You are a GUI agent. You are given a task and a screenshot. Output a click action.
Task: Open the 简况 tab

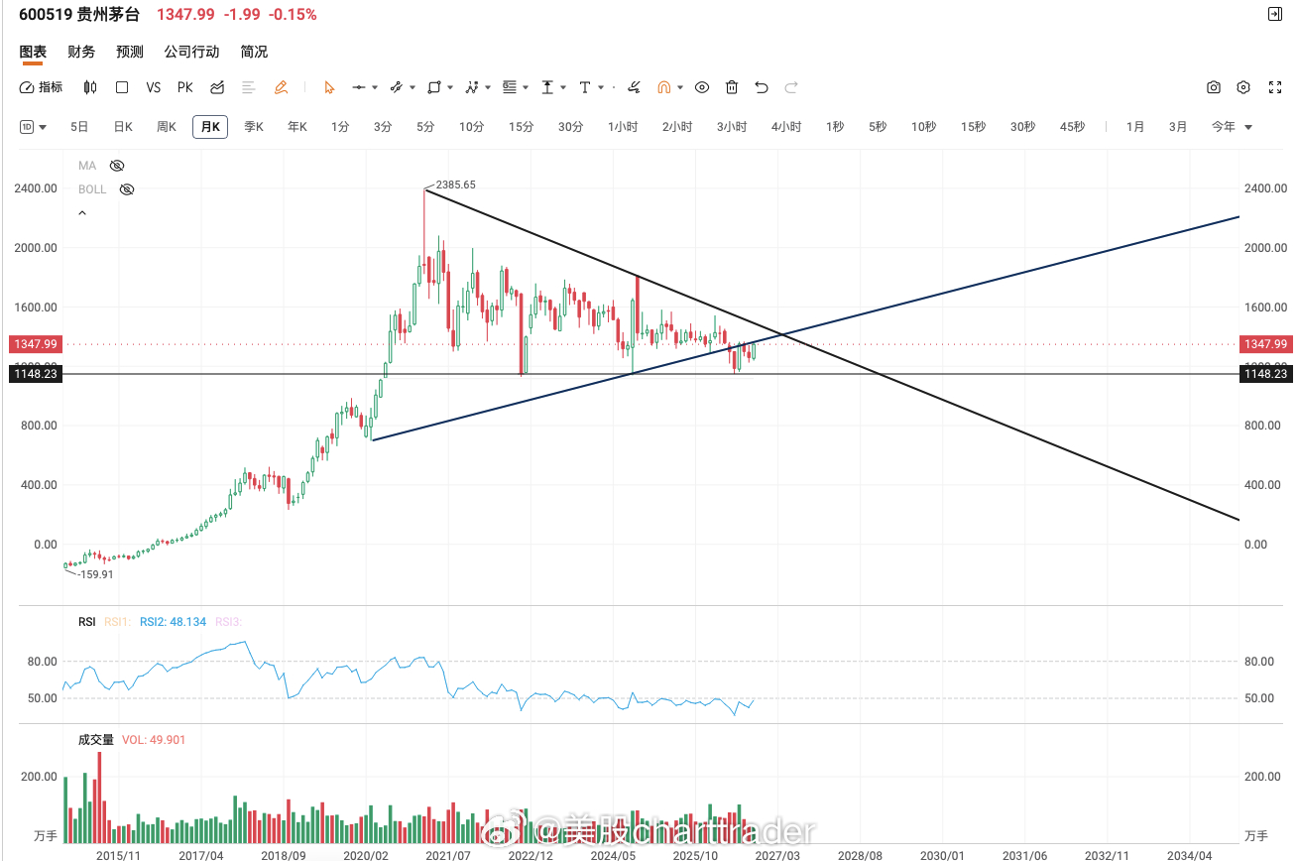(254, 52)
